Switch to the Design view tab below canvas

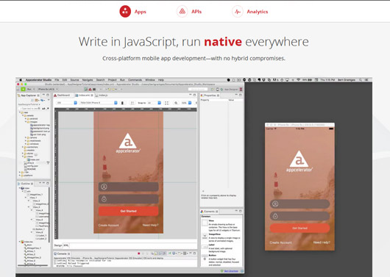(x=57, y=245)
